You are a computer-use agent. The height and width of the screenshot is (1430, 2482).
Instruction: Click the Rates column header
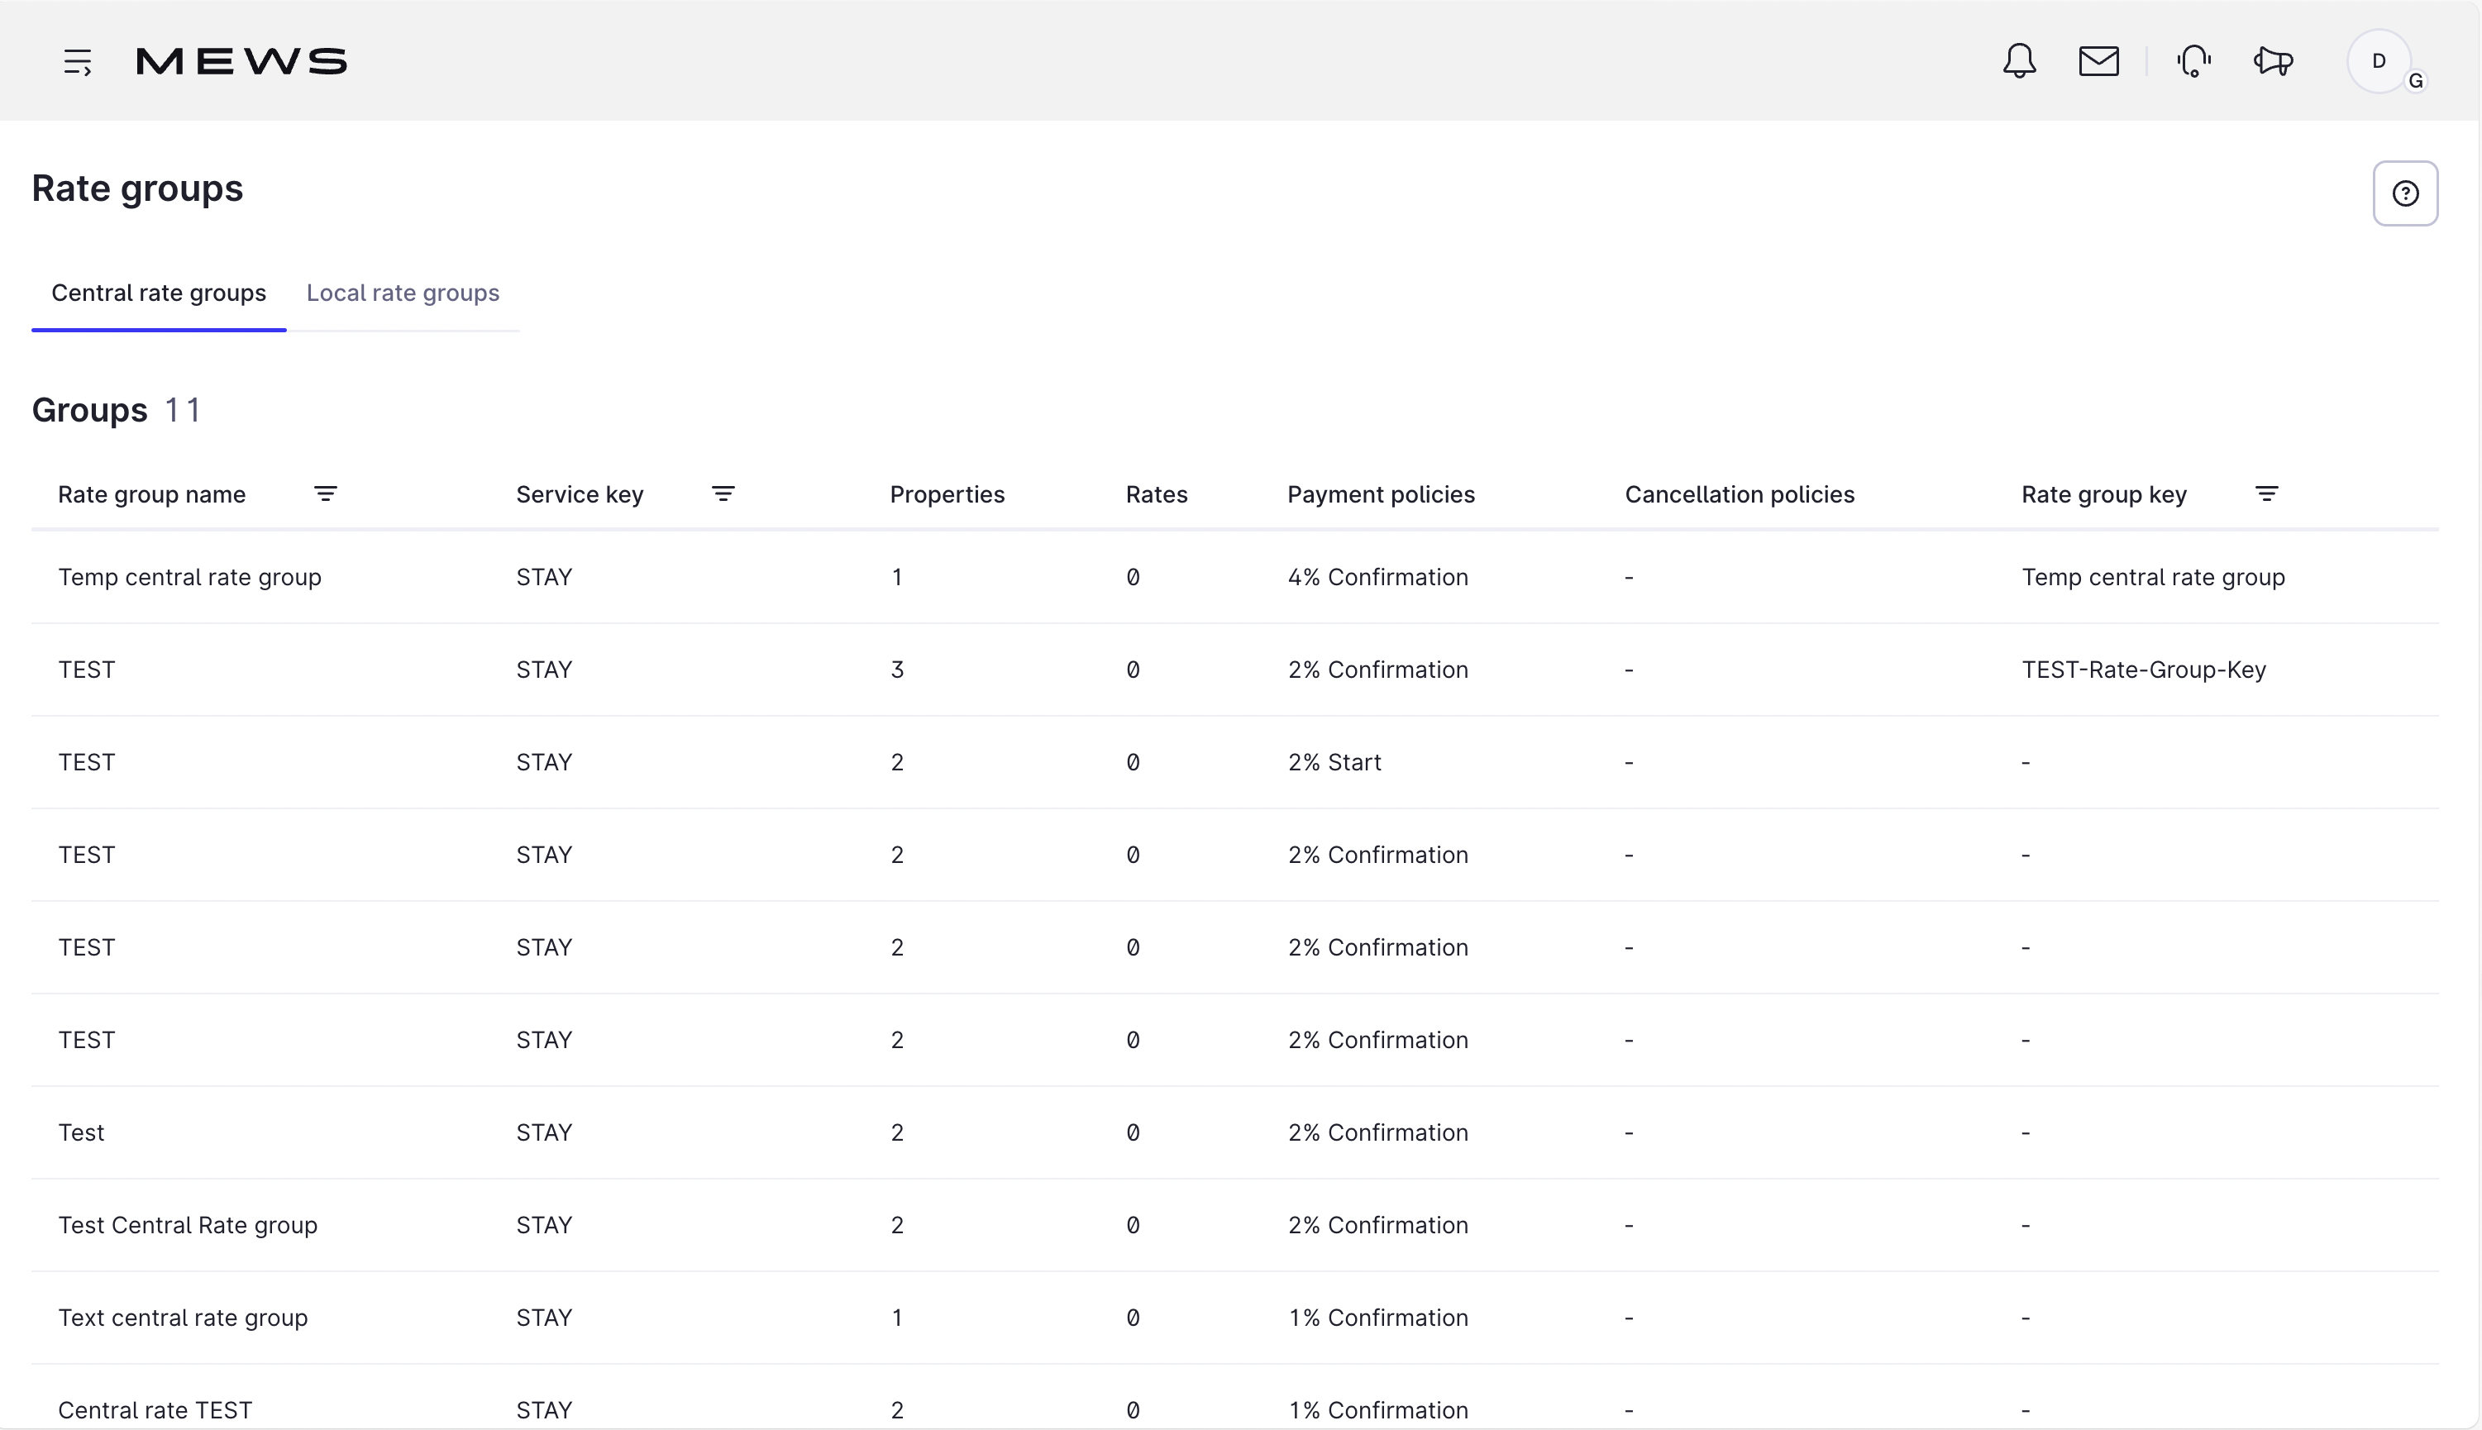(x=1156, y=494)
